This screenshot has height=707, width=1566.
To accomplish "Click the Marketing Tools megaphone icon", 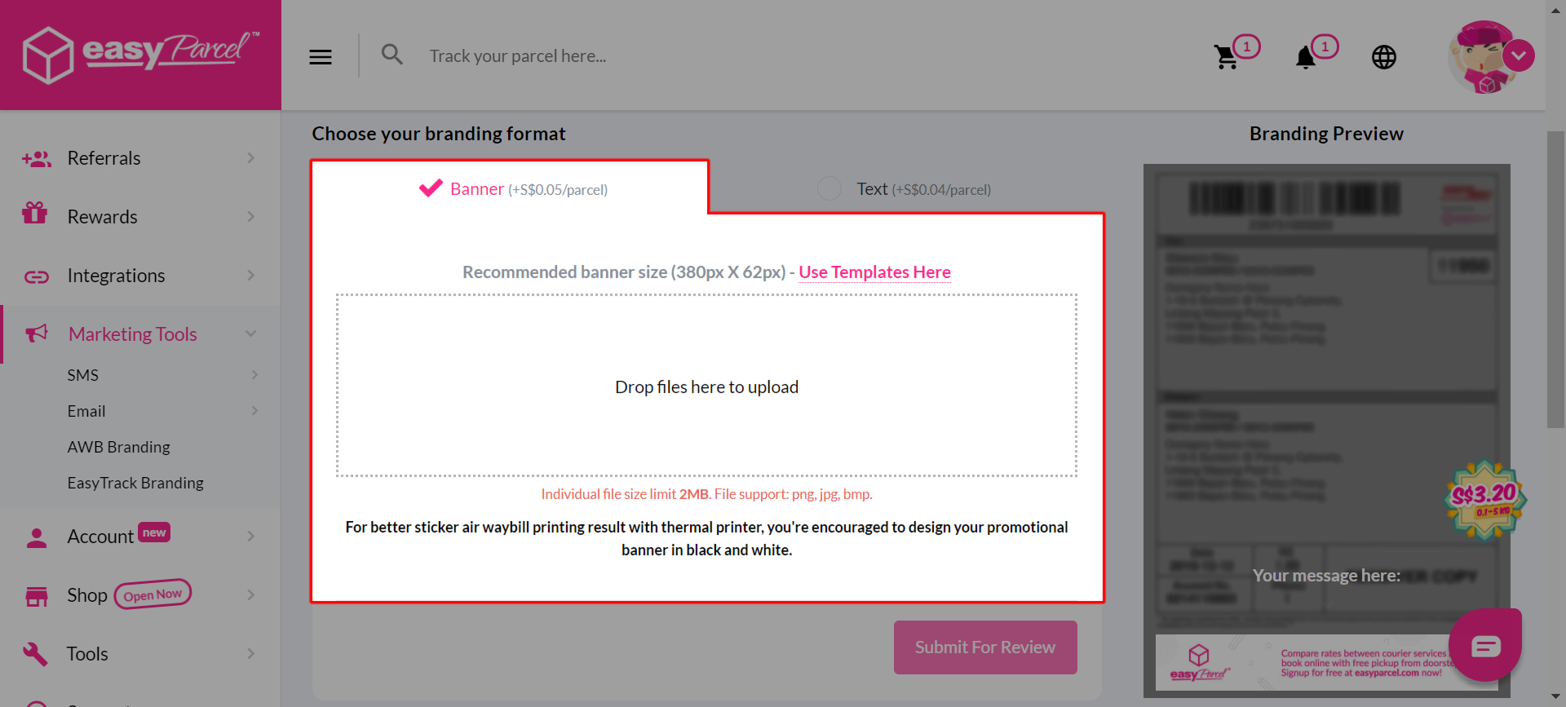I will click(x=37, y=334).
